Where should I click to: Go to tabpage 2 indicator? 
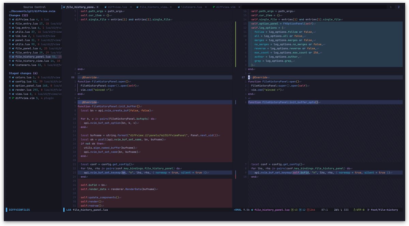[x=398, y=7]
